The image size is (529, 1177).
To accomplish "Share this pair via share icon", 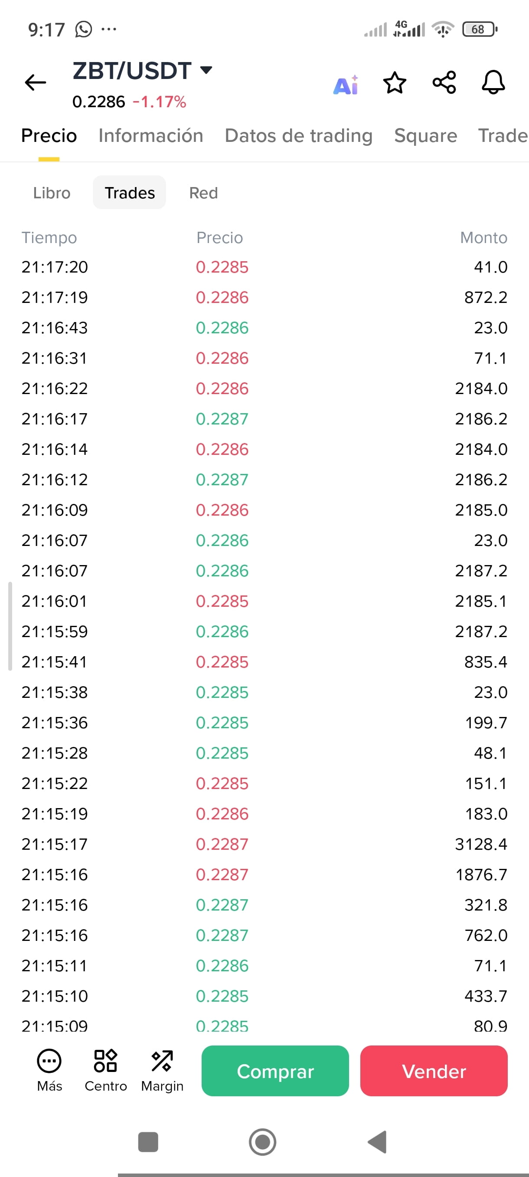I will [x=444, y=83].
